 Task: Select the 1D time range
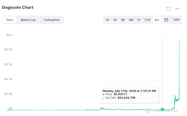coord(107,20)
